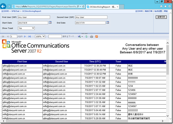Click the report vertical scrollbar thumb
Screen dimensions: 173x124
168,60
